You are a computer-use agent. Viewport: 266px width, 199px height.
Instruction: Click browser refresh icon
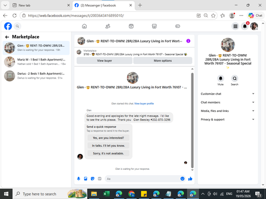coord(14,15)
